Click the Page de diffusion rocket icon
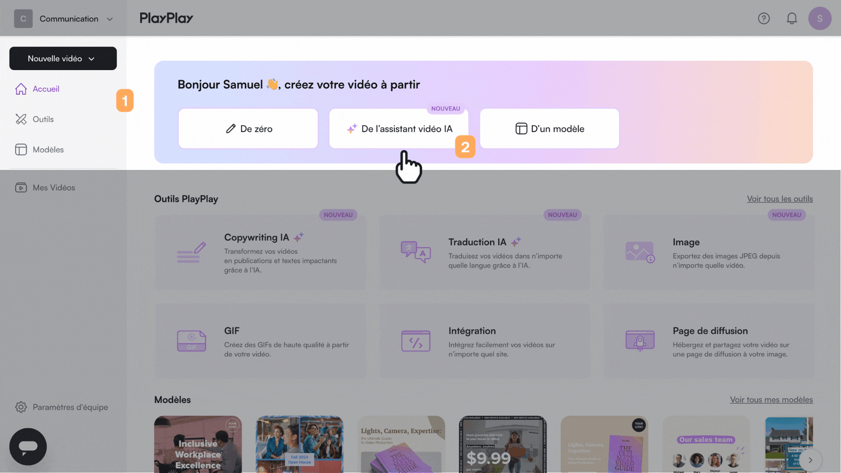 640,341
